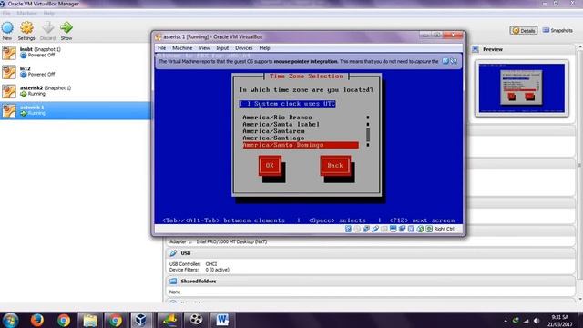
Task: Click USB devices icon in VM status bar
Action: point(375,229)
